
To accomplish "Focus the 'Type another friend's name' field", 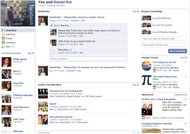I will 164,45.
